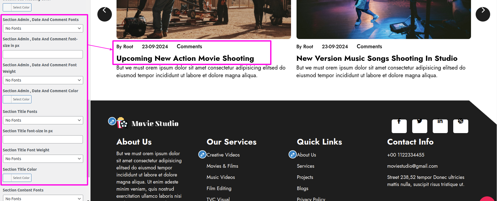Open the Services link under Quick Links
497x201 pixels.
(x=306, y=166)
